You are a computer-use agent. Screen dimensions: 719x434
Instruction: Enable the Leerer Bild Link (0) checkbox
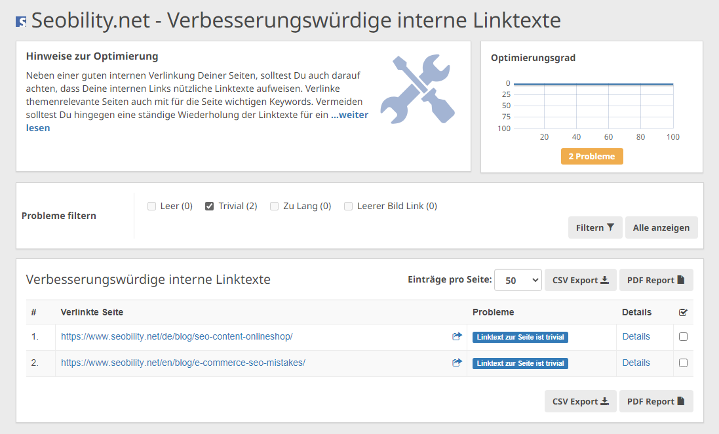[x=349, y=207]
